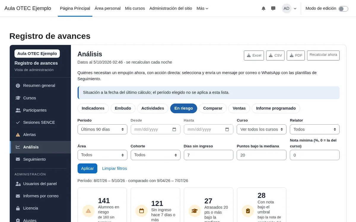Open the Curso dropdown
This screenshot has height=222, width=356.
[262, 129]
